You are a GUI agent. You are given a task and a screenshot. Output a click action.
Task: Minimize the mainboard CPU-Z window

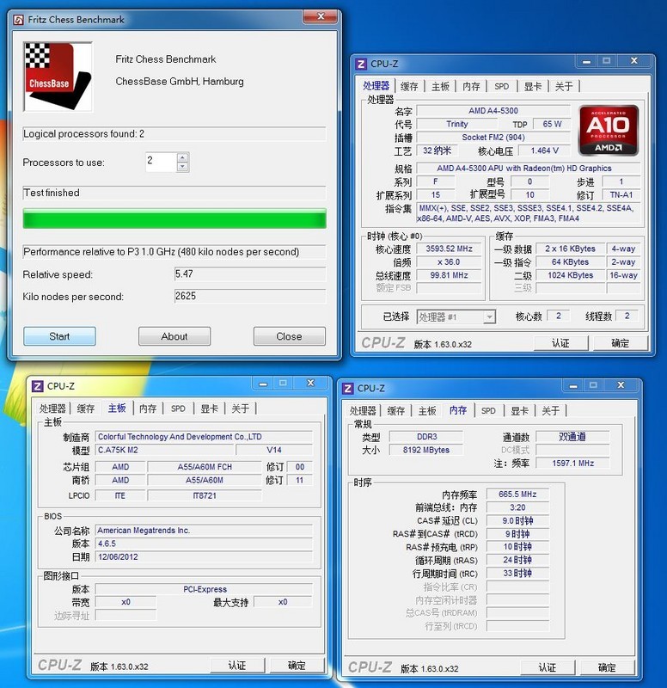click(263, 384)
